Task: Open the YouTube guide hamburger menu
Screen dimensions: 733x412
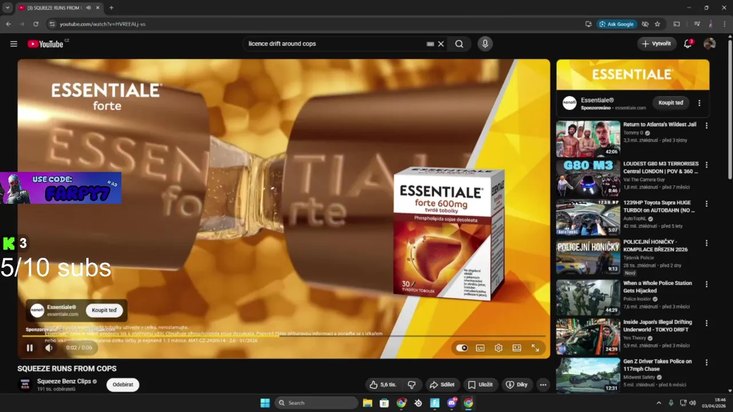Action: (14, 44)
